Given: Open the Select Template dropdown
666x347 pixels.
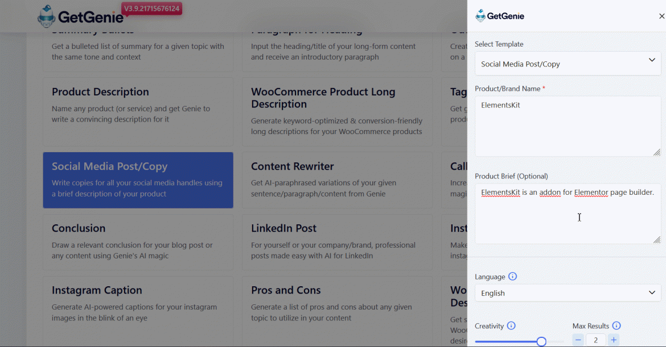Looking at the screenshot, I should 568,64.
